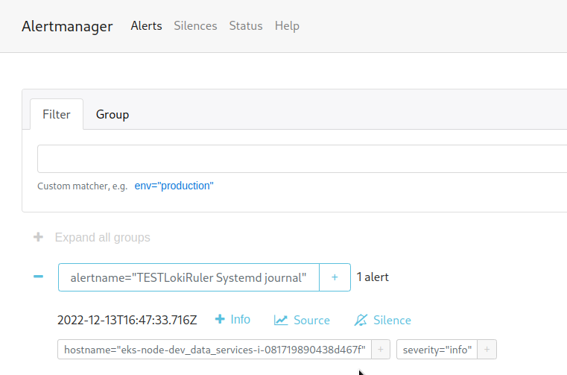Click the alertname="TESTLokiRuler Systemd journal" label
This screenshot has width=567, height=375.
pyautogui.click(x=189, y=277)
